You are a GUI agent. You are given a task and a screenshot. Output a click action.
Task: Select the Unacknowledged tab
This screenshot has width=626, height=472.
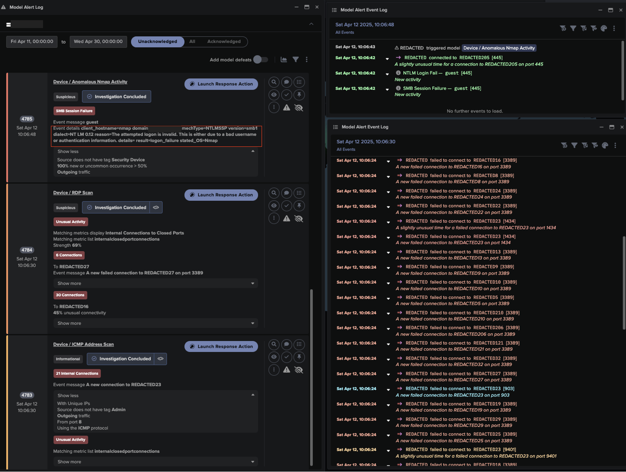[x=157, y=41]
